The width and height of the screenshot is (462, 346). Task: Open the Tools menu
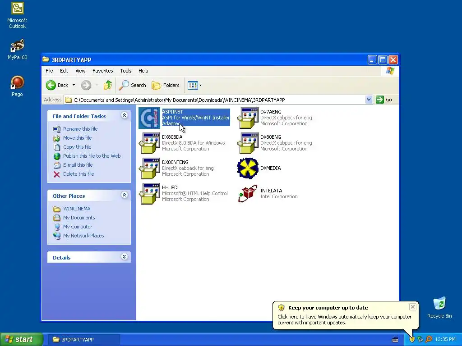pyautogui.click(x=126, y=71)
